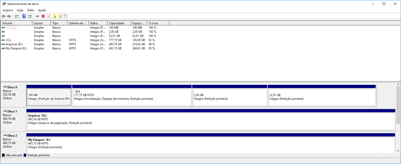This screenshot has width=401, height=164.
Task: Click the red X delete icon
Action: coord(43,16)
